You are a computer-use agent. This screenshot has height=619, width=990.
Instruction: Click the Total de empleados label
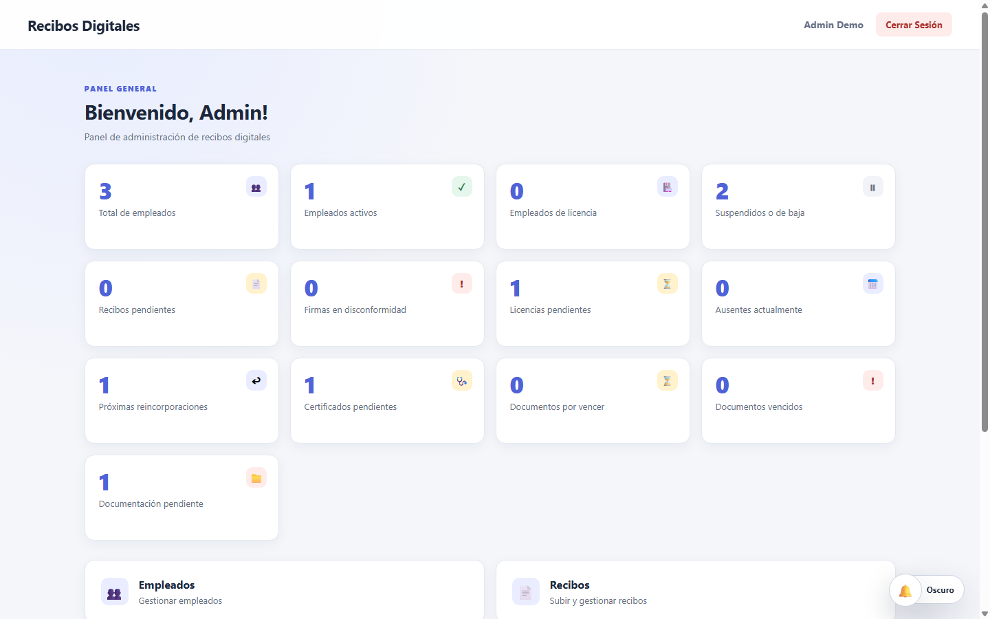click(137, 213)
